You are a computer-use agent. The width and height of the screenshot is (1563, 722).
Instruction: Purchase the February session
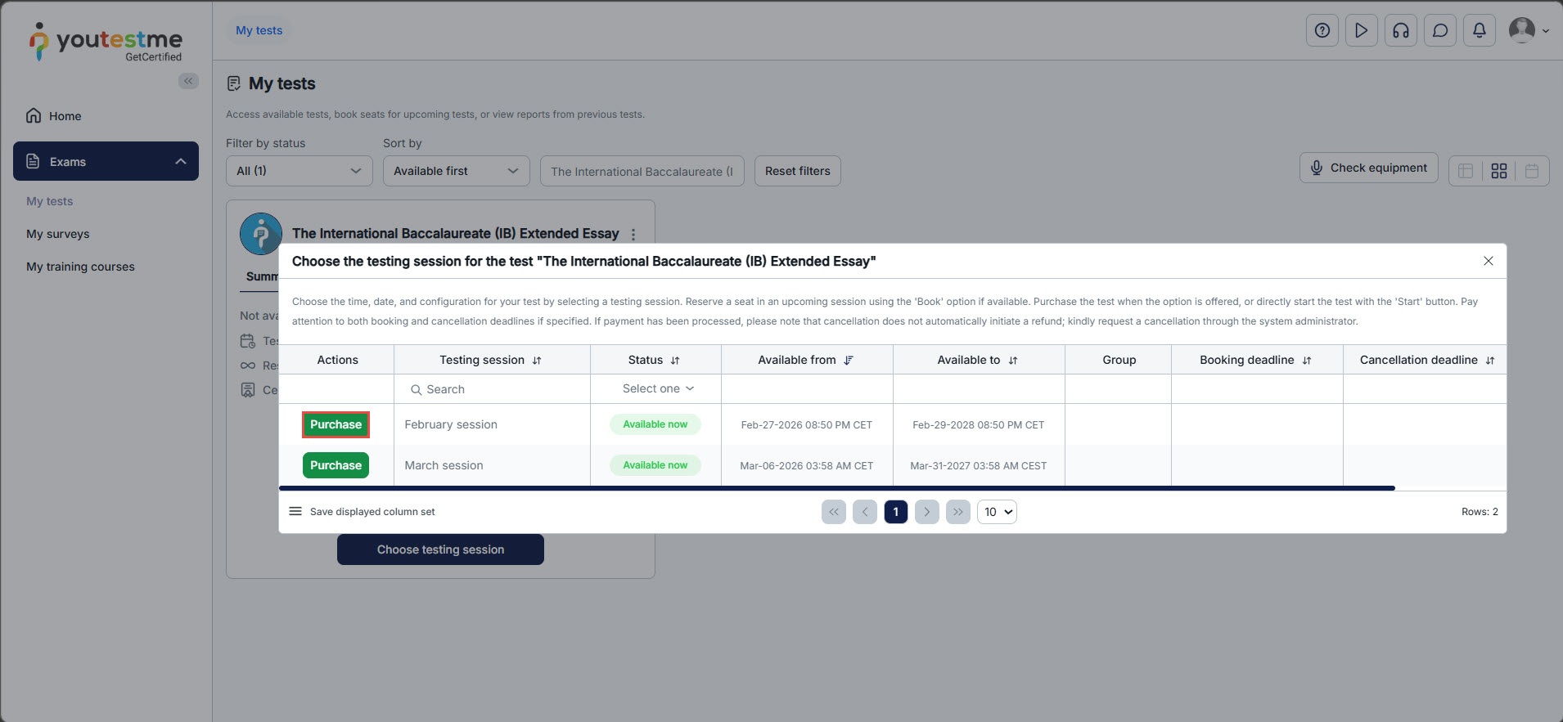point(336,425)
